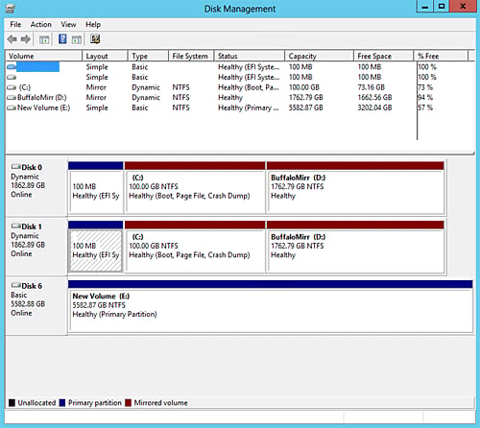Sort by the Capacity column header
This screenshot has height=428, width=480.
click(x=320, y=56)
